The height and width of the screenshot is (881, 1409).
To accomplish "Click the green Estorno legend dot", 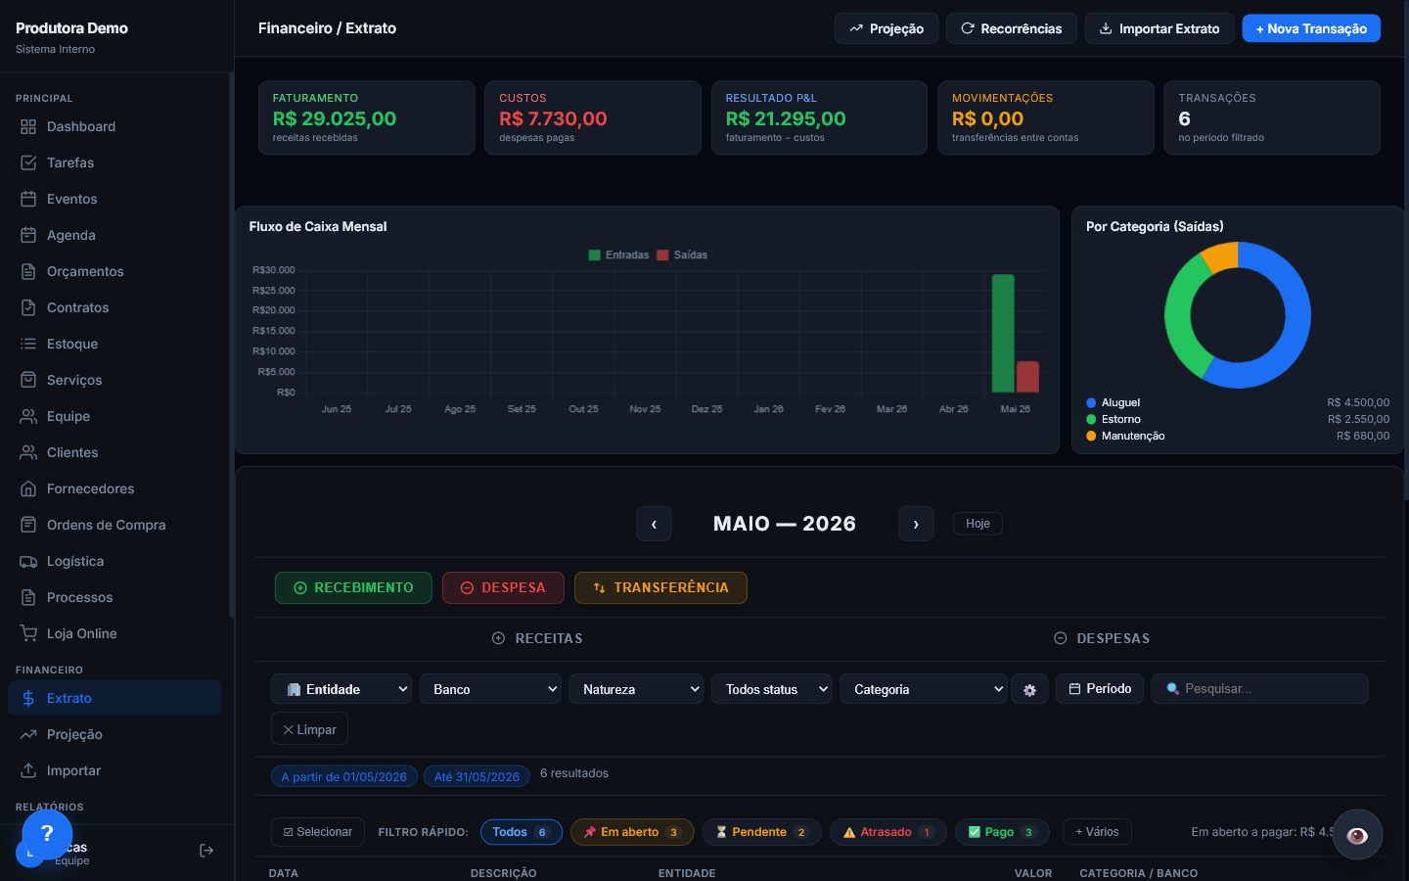I will point(1091,419).
